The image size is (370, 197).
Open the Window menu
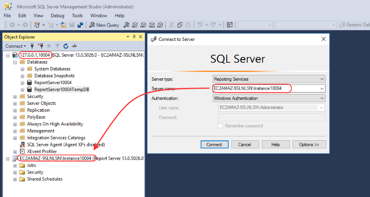99,16
